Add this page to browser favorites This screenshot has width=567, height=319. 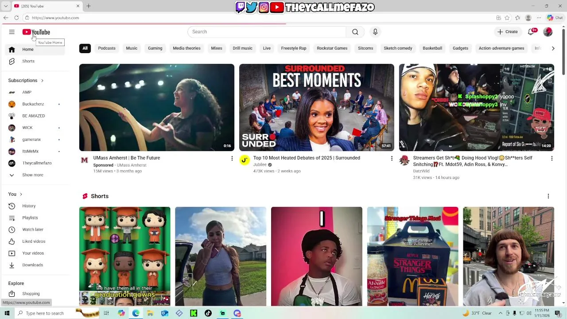507,18
